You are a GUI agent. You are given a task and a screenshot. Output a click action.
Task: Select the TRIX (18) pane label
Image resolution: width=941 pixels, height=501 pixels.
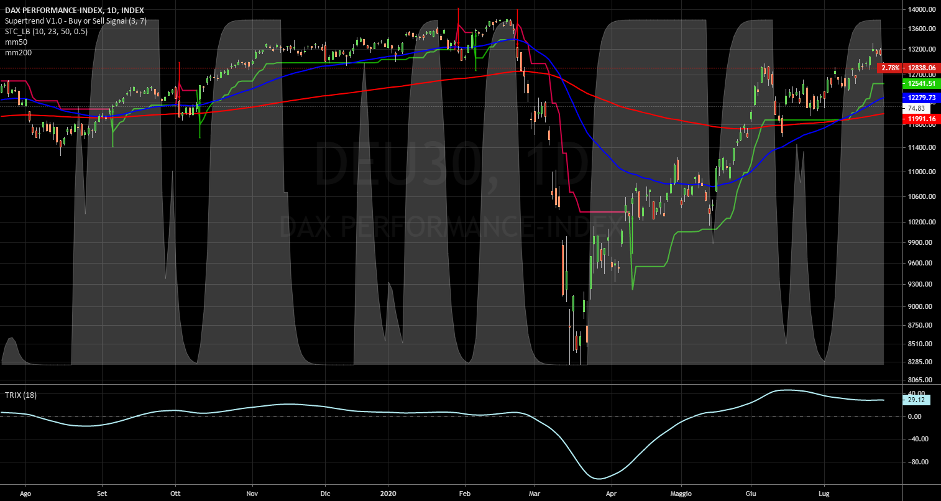coord(21,395)
